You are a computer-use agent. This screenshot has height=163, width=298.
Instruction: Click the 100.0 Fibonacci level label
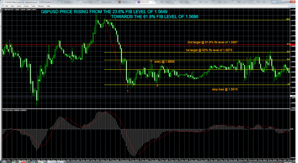click(288, 19)
